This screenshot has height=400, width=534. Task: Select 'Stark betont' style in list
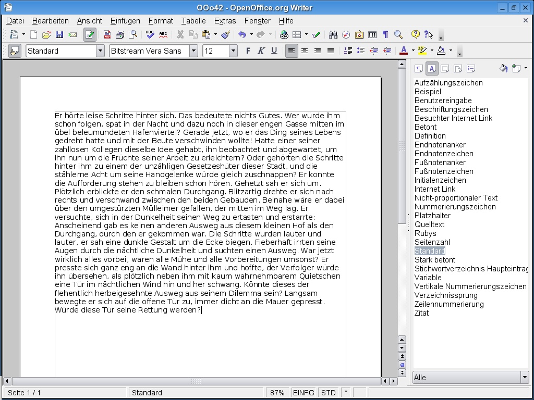435,260
